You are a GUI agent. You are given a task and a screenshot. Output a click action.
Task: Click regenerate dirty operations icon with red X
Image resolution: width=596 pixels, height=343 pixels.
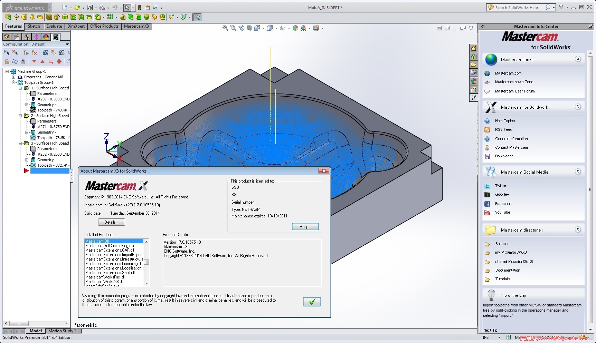click(34, 52)
